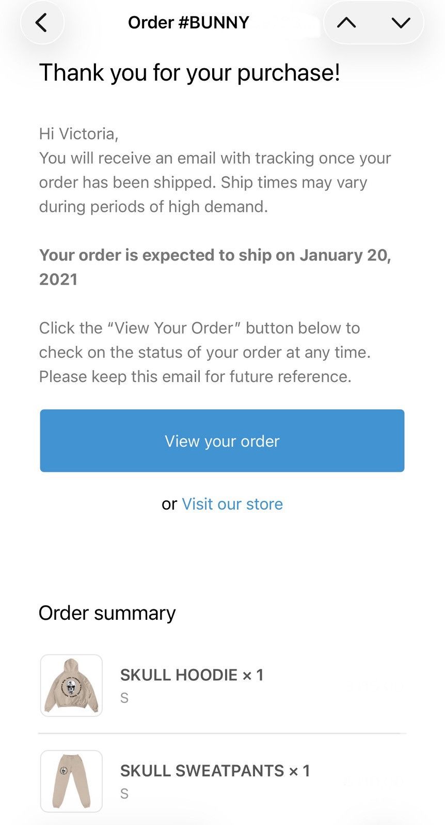Tap the tracking email information paragraph
The image size is (445, 825).
215,182
